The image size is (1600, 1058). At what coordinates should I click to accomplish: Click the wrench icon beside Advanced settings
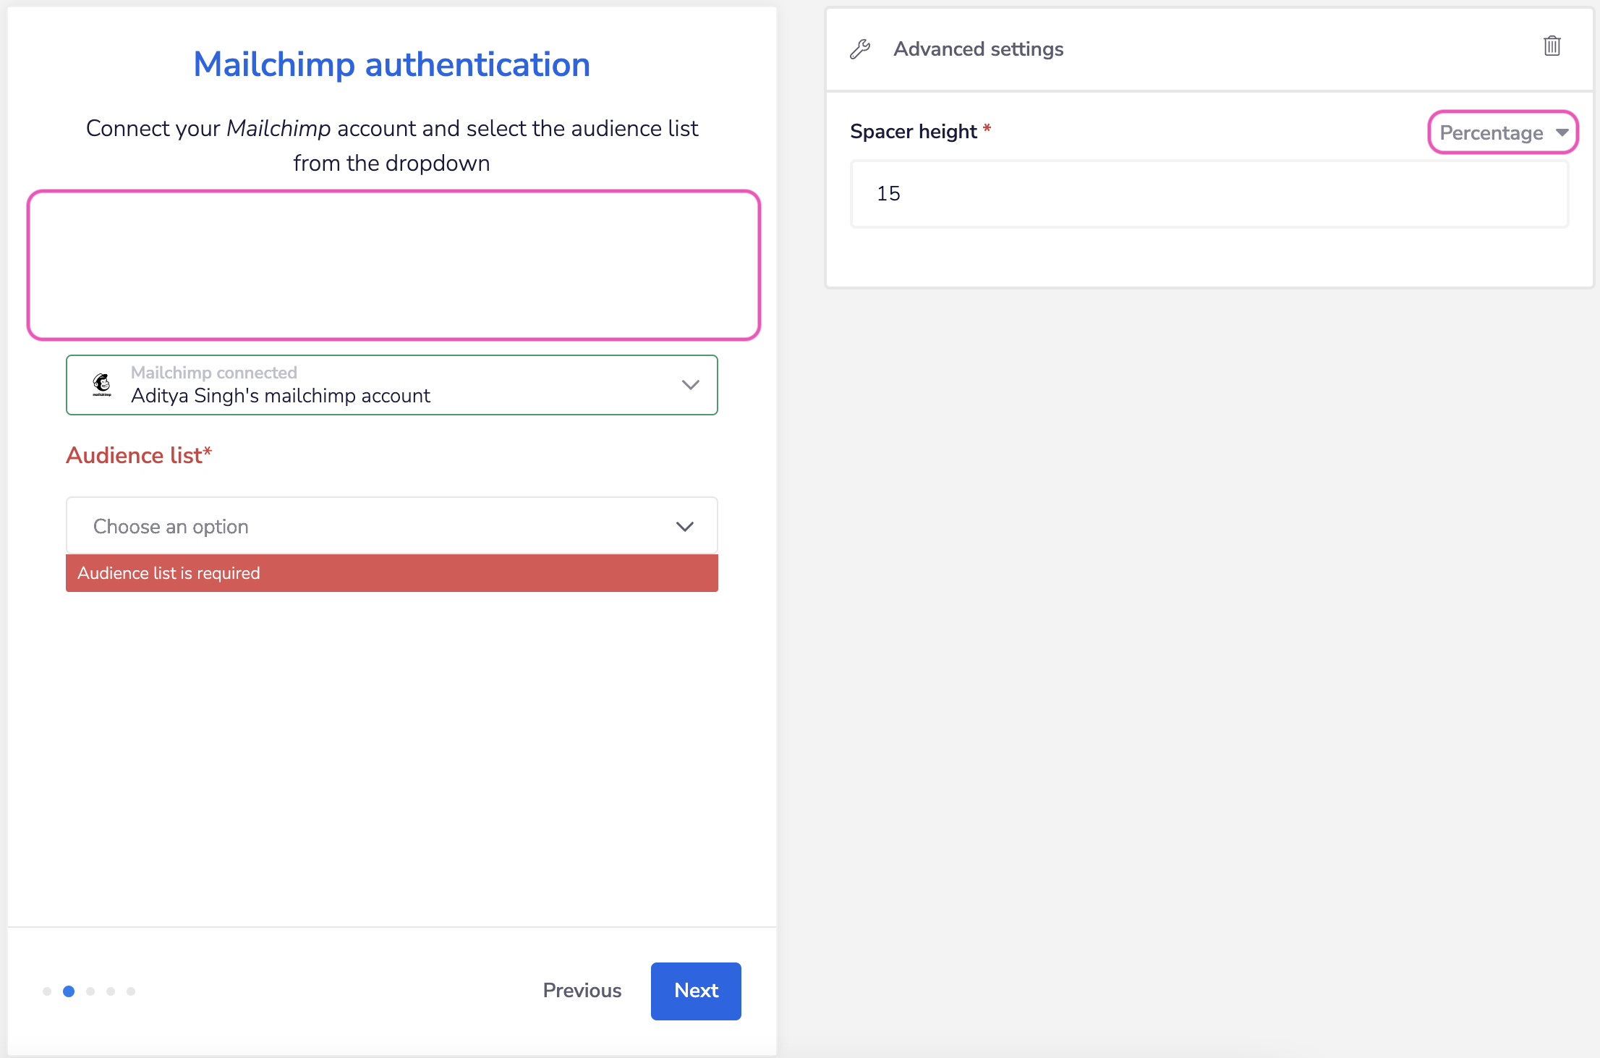(x=860, y=49)
